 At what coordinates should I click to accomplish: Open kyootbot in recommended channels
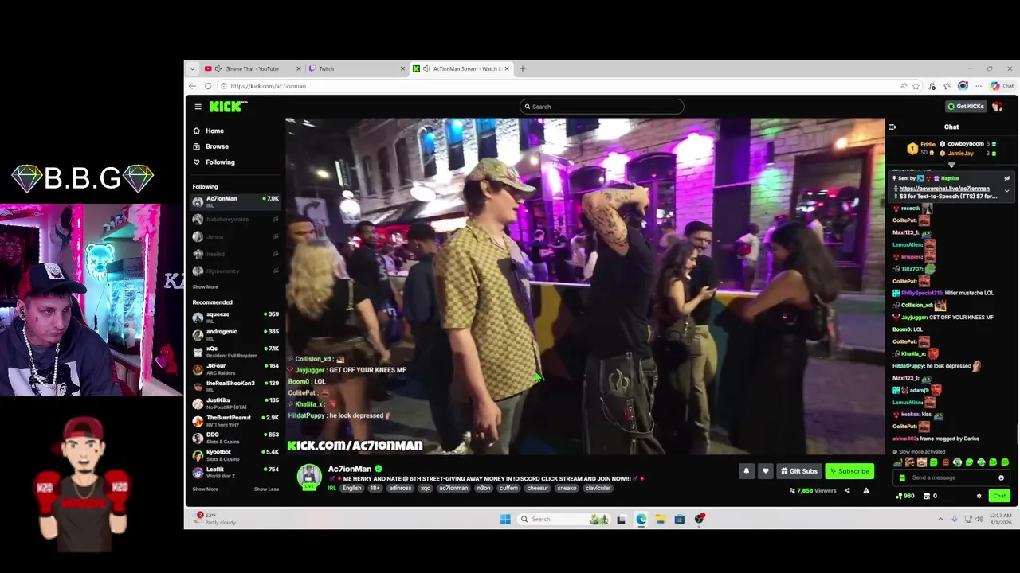(235, 454)
